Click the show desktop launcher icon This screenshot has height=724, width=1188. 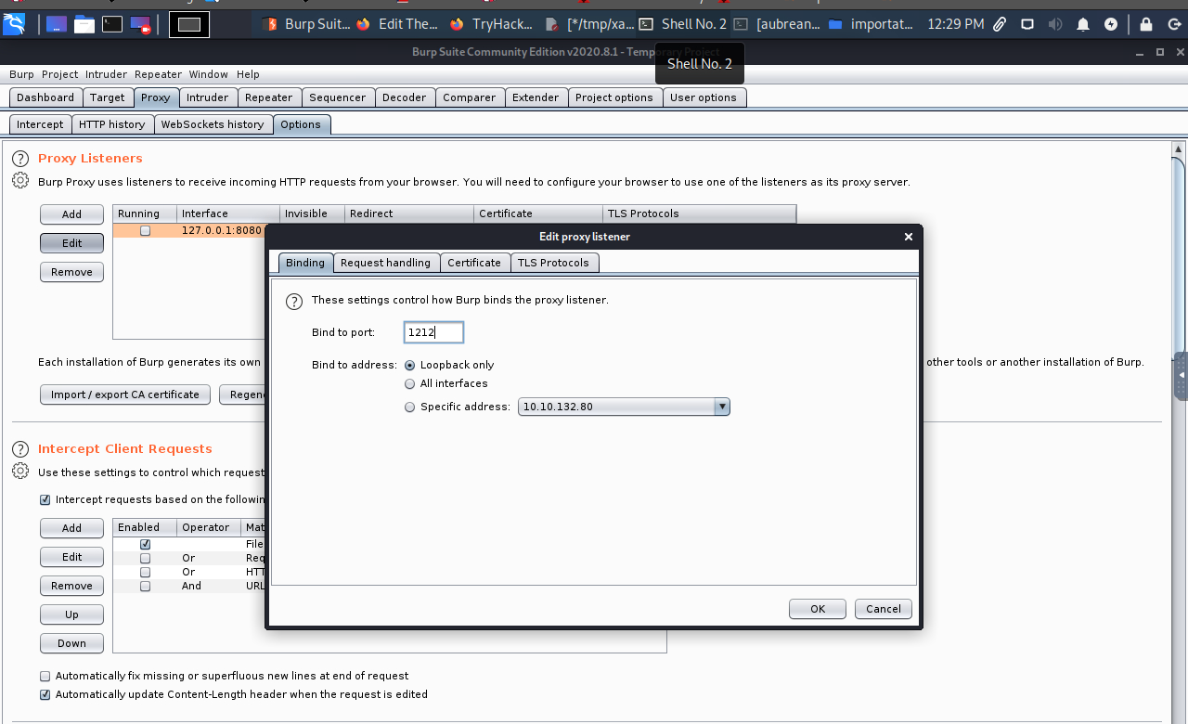pyautogui.click(x=56, y=25)
